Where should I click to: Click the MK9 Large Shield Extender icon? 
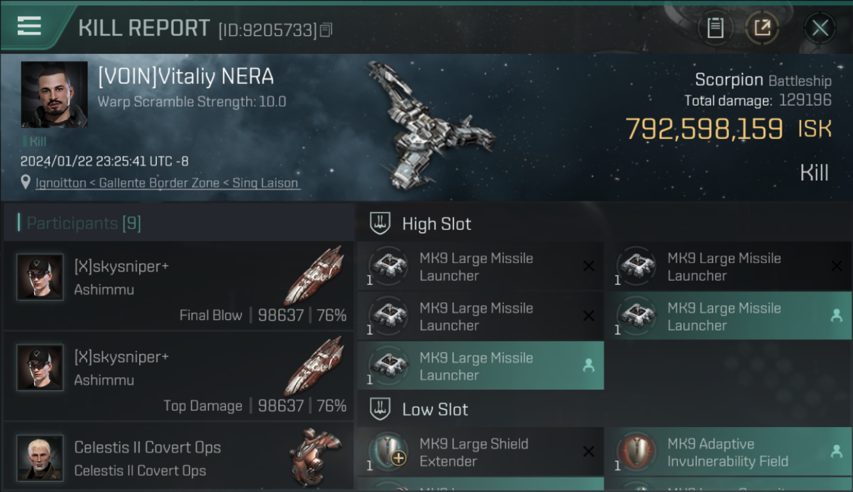[x=388, y=452]
